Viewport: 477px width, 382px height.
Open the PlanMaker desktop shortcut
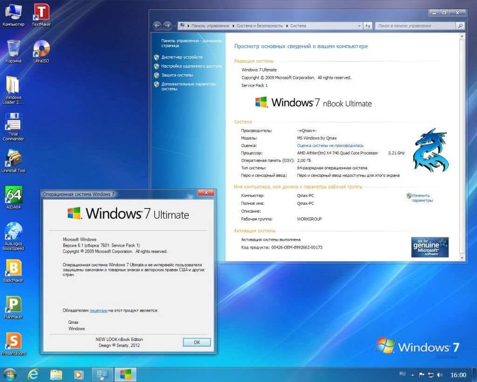[14, 305]
